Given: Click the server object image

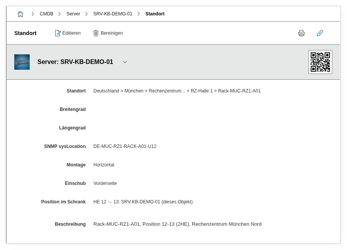Looking at the screenshot, I should click(x=22, y=62).
